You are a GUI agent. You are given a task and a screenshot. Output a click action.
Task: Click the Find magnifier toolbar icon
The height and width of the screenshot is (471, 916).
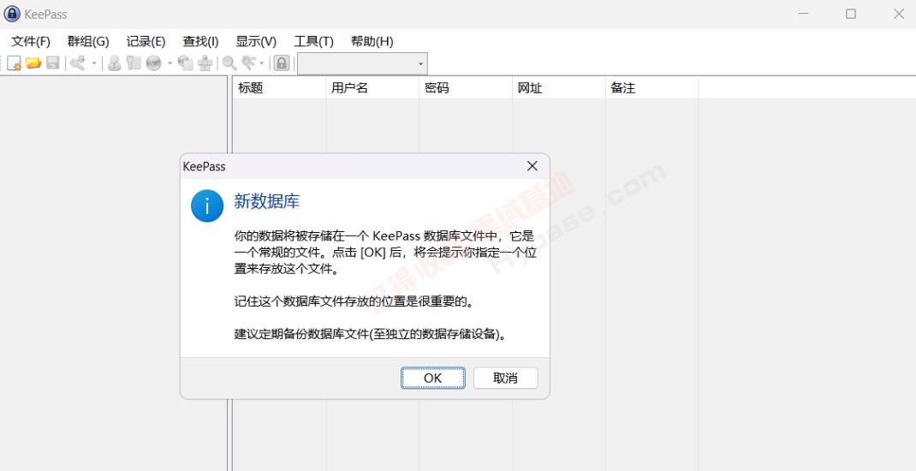[x=229, y=63]
